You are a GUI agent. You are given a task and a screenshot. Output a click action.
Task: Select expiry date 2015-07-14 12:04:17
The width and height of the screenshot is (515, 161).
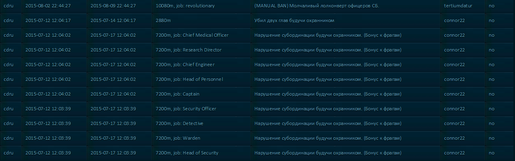[113, 20]
